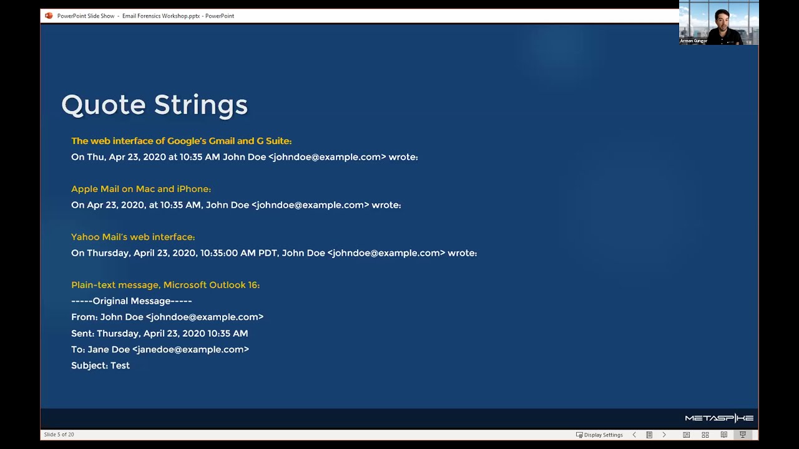The image size is (799, 449).
Task: Click the 'Subject: Test' line
Action: coord(100,365)
